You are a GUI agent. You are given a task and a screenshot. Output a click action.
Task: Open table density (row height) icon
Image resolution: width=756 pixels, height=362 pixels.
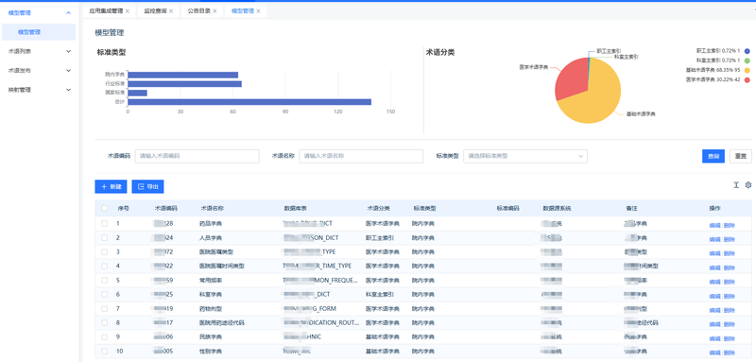(x=736, y=185)
